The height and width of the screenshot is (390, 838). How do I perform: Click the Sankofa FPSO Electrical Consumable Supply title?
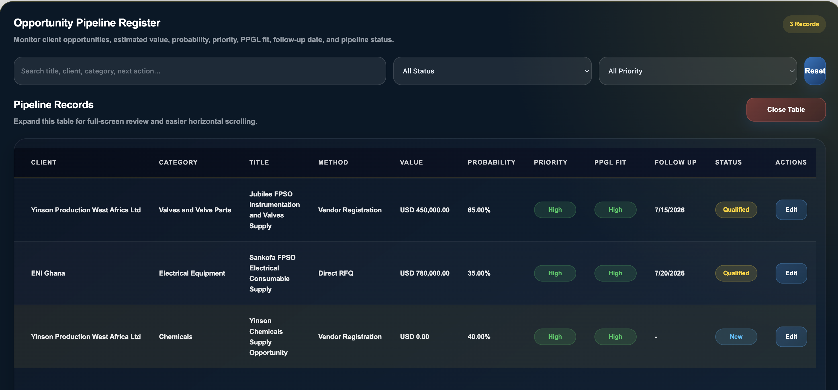[273, 273]
